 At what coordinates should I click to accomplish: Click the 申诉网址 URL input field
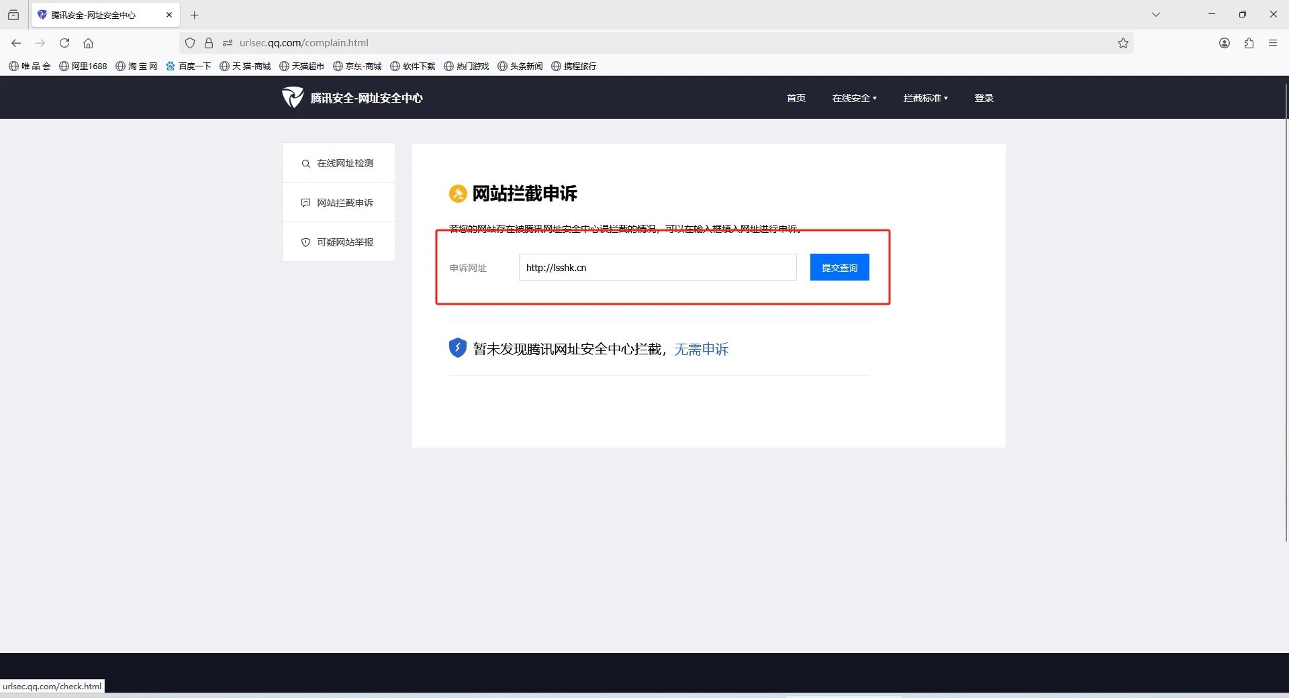pyautogui.click(x=658, y=267)
